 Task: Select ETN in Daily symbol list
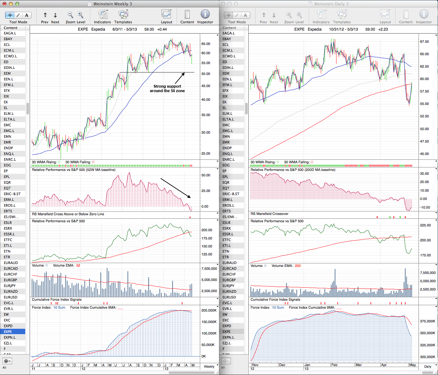(x=231, y=251)
